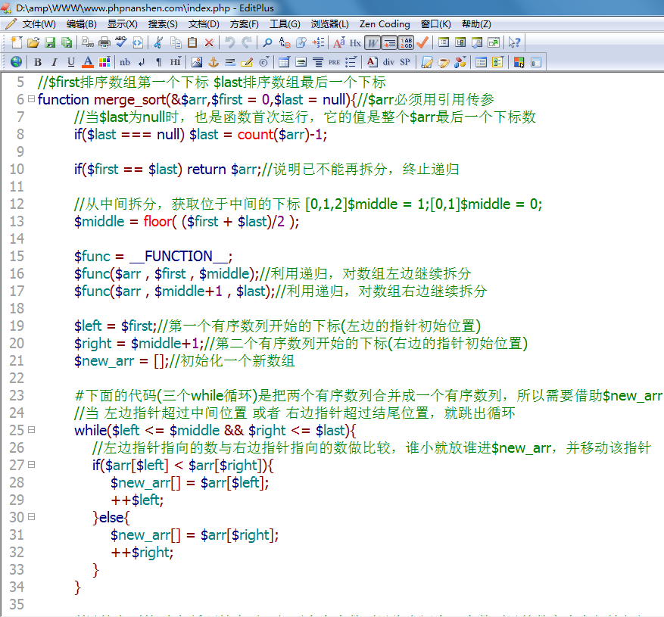664x617 pixels.
Task: Insert an anchor tag using anchor icon
Action: click(x=214, y=62)
